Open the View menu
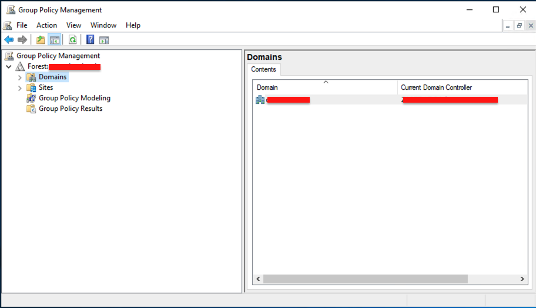536x308 pixels. (73, 25)
